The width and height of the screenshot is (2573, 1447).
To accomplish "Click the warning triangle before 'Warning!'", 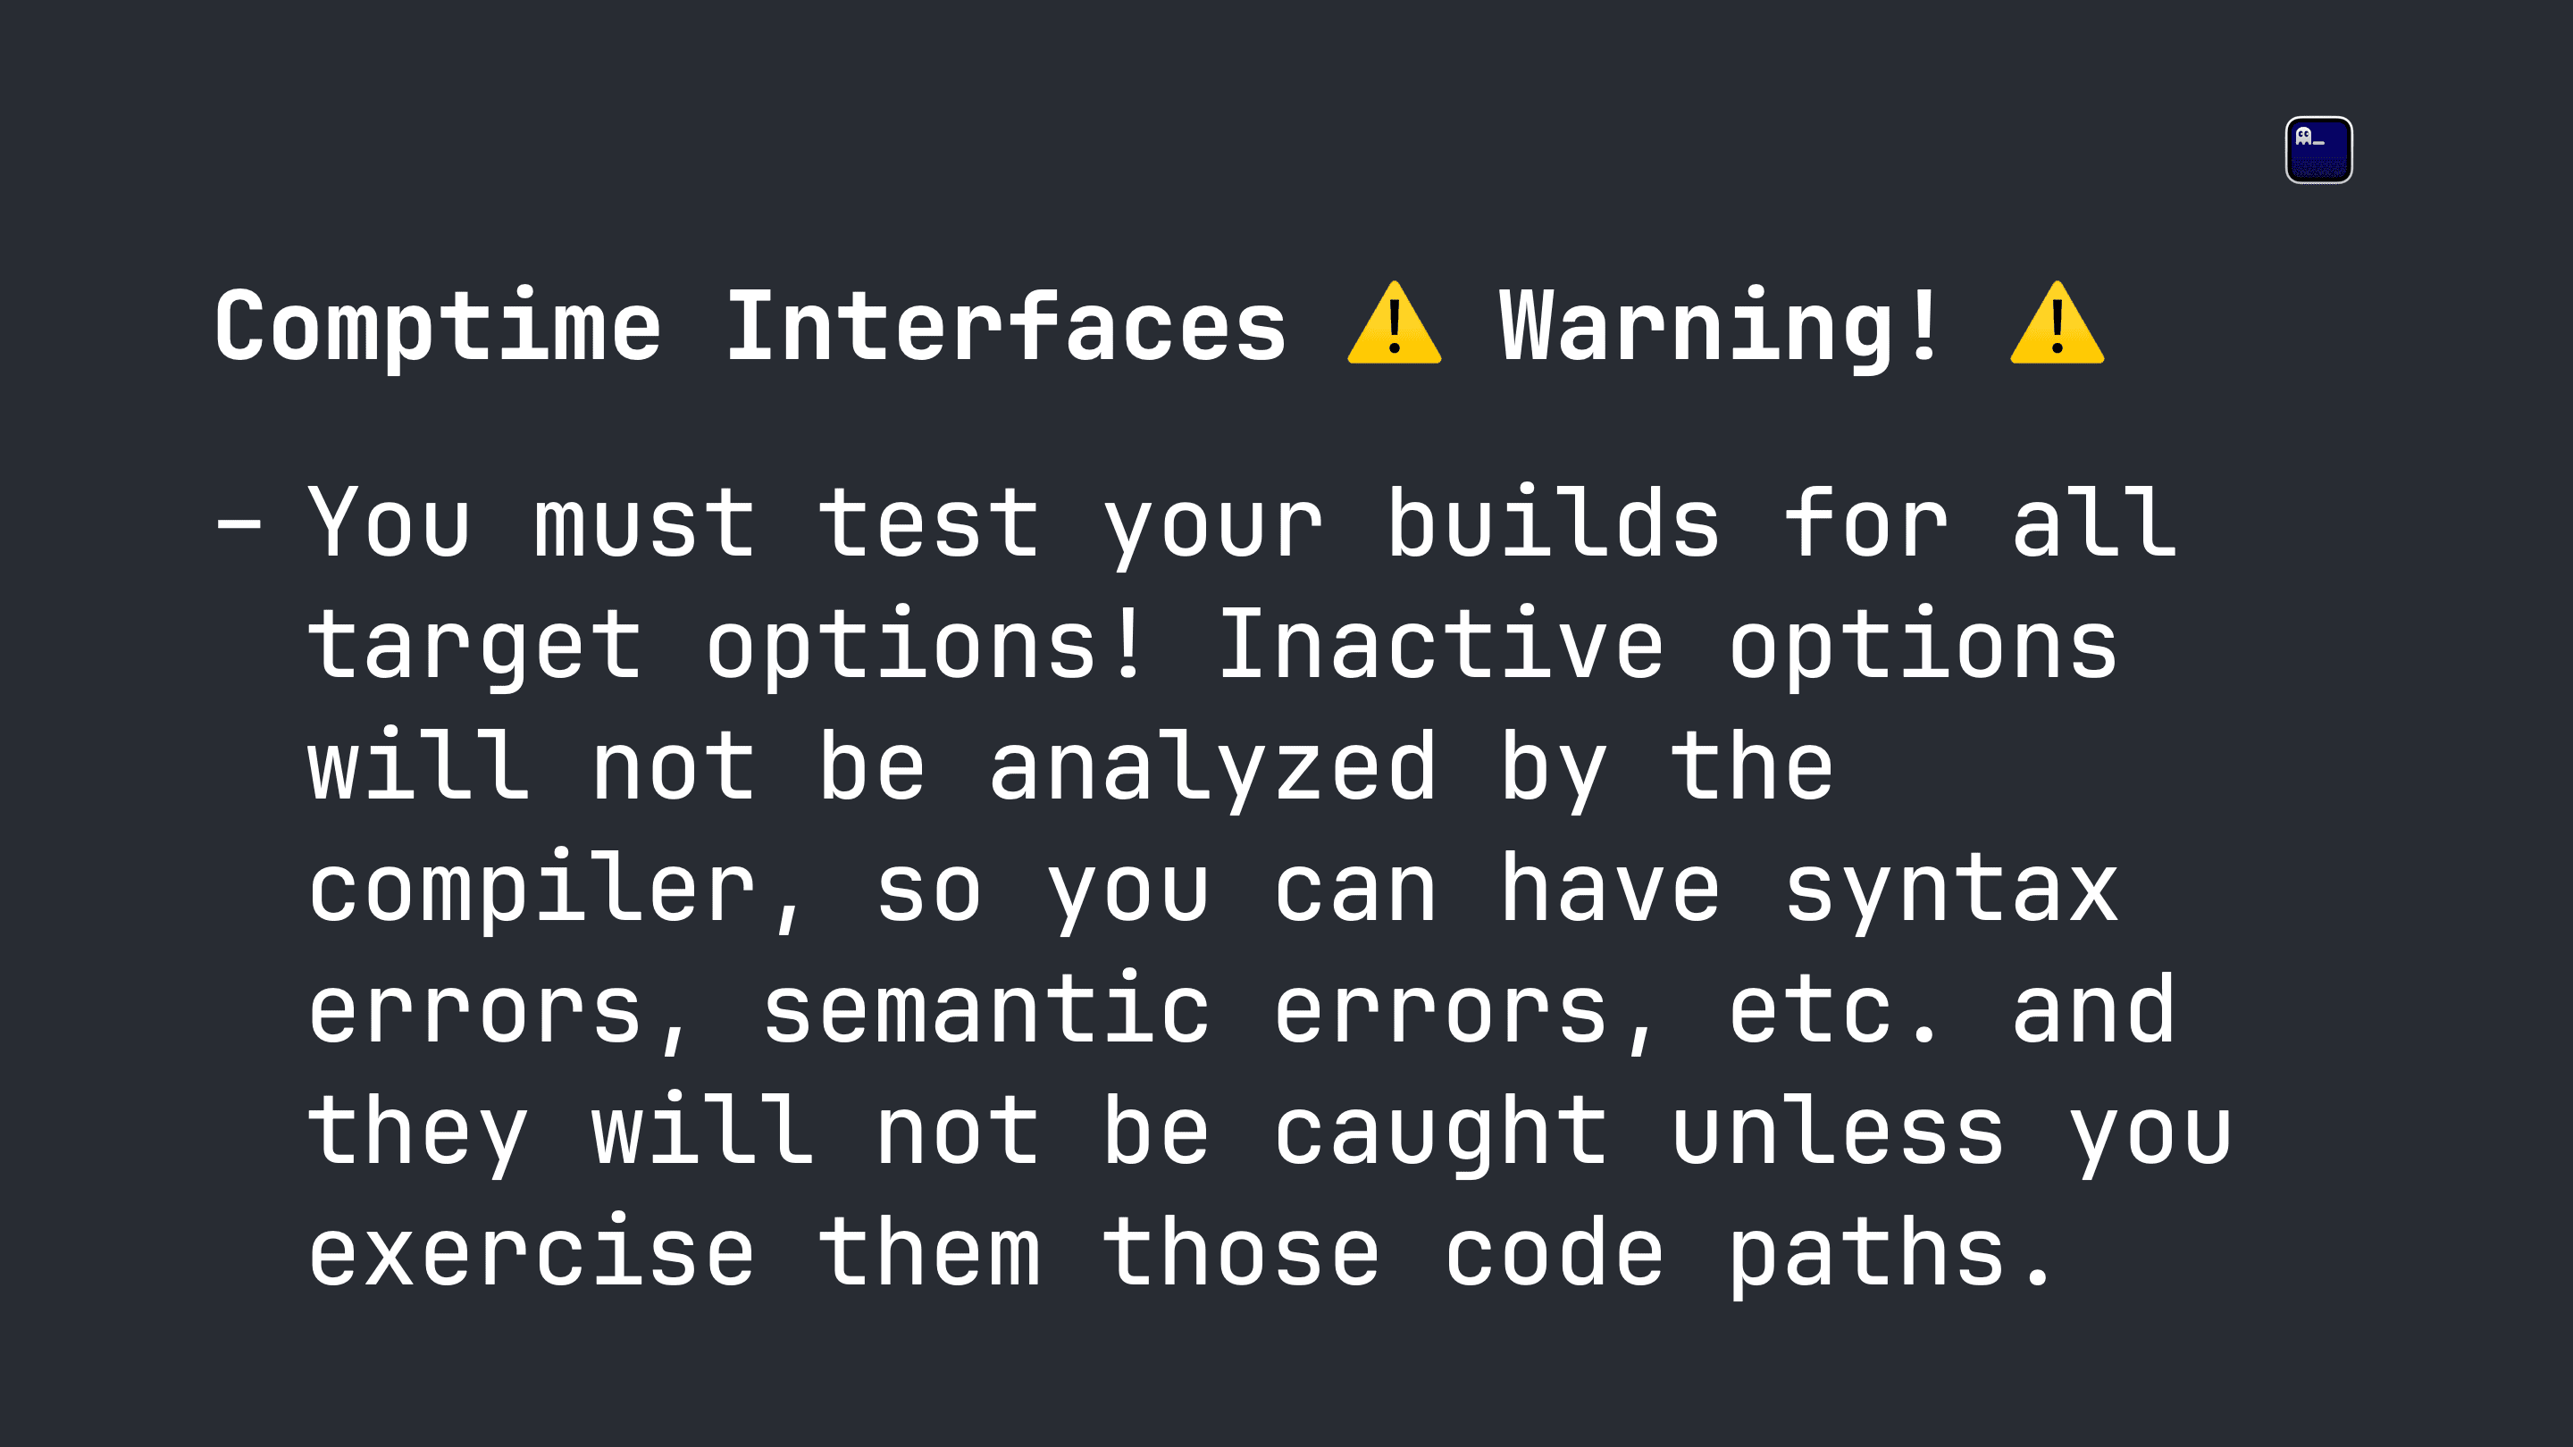I will click(x=1395, y=323).
